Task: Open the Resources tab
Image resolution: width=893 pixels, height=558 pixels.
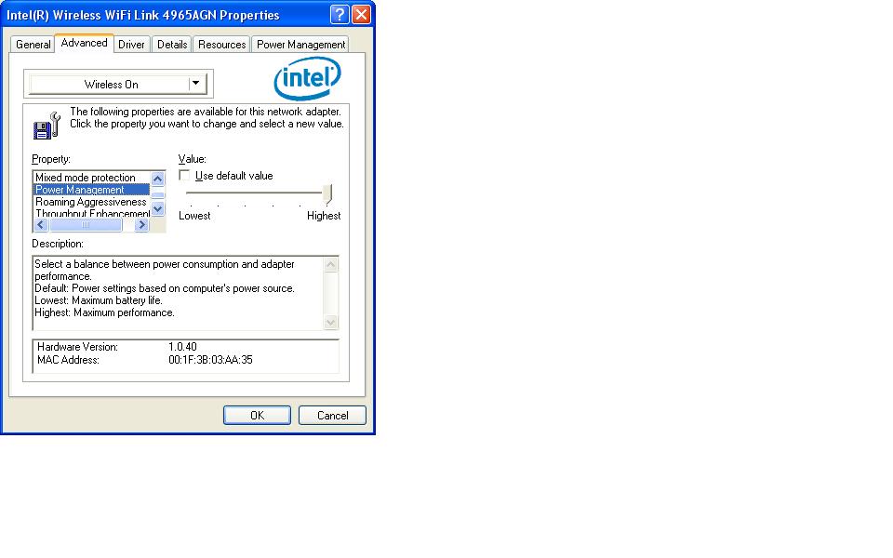Action: pyautogui.click(x=222, y=45)
